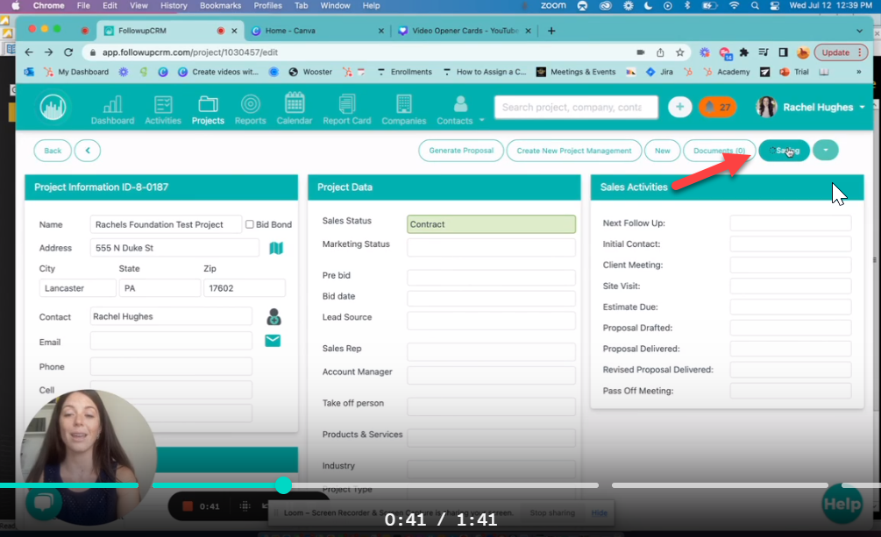Click Create New Project Management button
The image size is (881, 537).
[573, 151]
